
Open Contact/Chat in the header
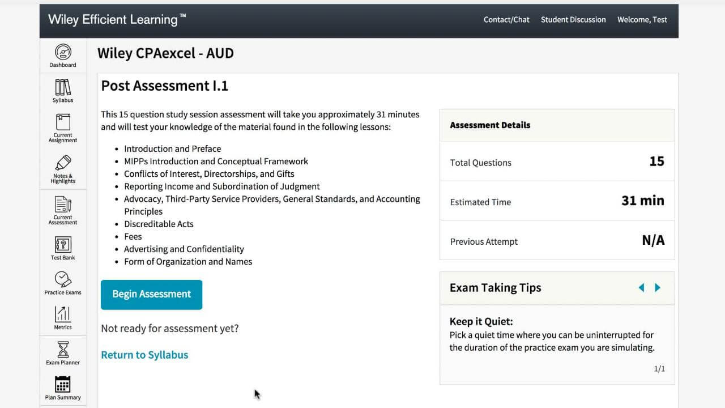tap(506, 19)
